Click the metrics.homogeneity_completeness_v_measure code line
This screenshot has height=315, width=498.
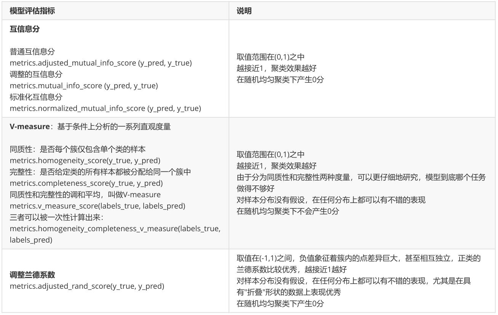click(115, 229)
